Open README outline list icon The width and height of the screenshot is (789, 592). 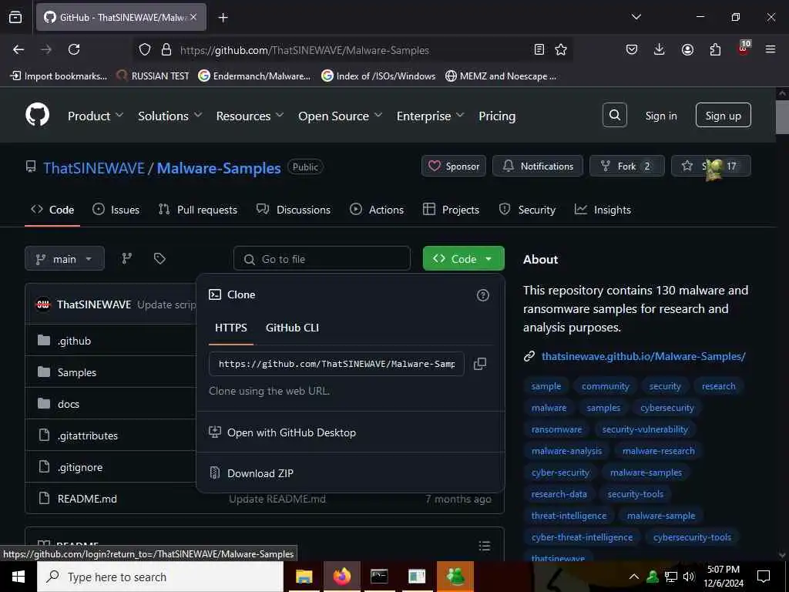coord(485,546)
